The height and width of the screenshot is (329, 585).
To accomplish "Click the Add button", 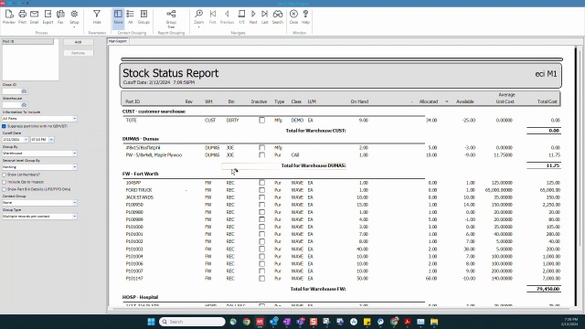I will (78, 42).
